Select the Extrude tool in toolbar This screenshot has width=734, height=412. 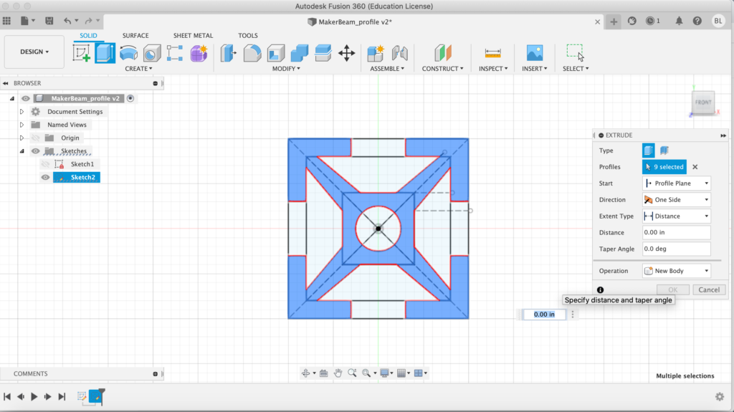[x=105, y=53]
